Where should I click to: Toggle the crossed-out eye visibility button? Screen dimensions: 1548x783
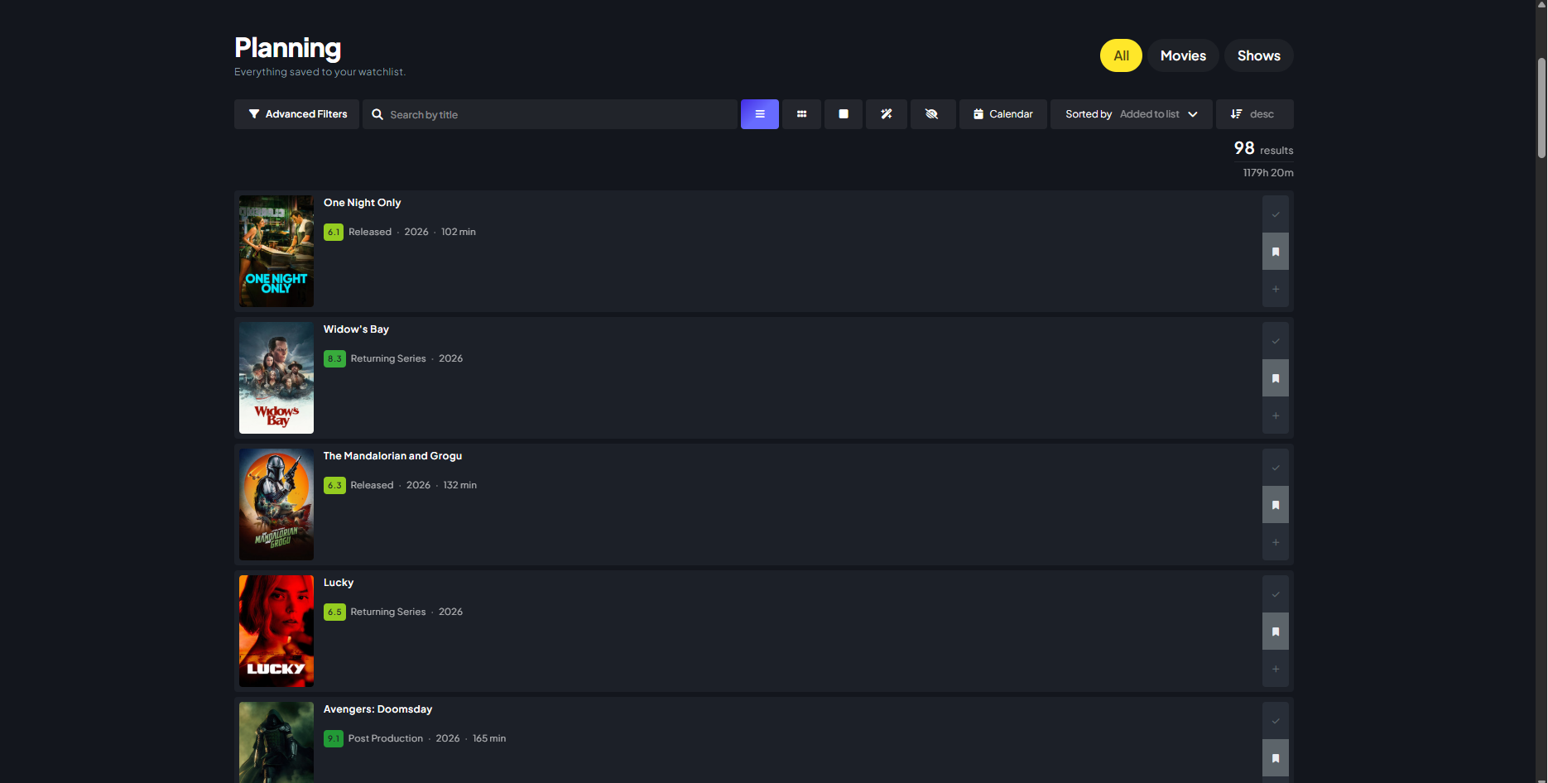click(x=932, y=114)
